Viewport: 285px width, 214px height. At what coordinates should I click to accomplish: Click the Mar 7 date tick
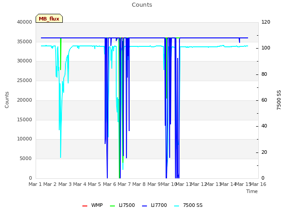pos(124,184)
